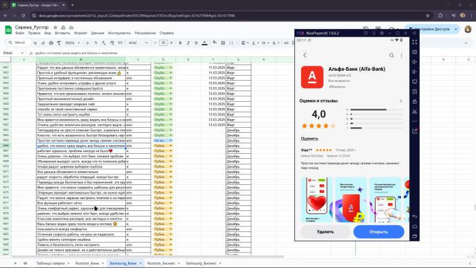The height and width of the screenshot is (268, 476).
Task: Open the all sheets list button
Action: tap(25, 263)
